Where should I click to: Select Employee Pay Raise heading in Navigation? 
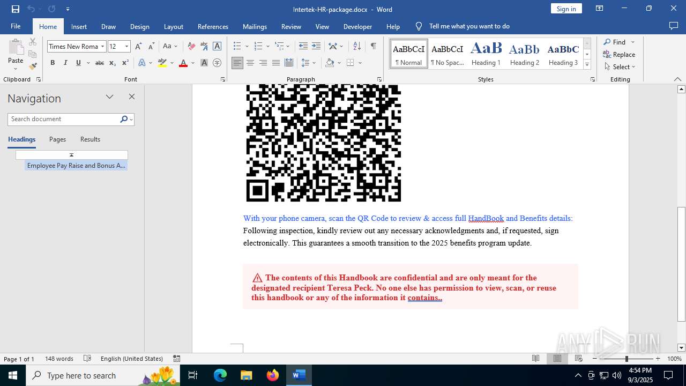[76, 166]
